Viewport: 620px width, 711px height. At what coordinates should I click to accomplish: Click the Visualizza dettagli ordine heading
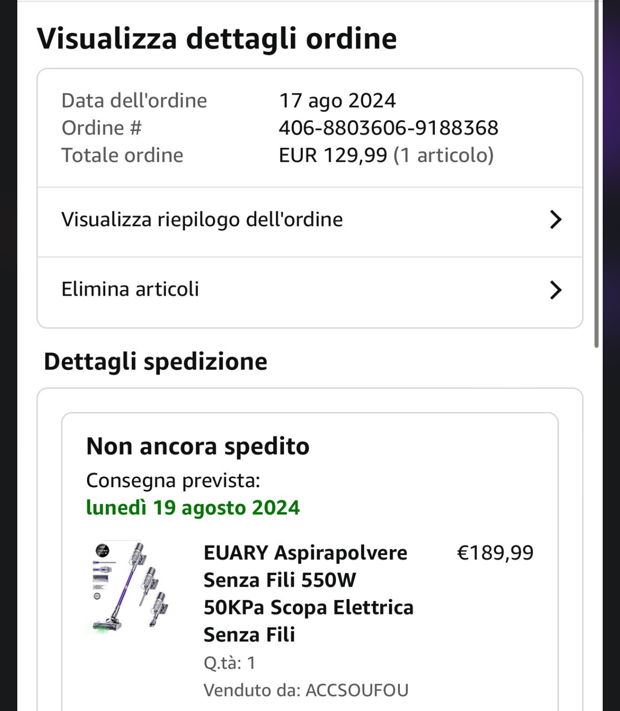217,38
